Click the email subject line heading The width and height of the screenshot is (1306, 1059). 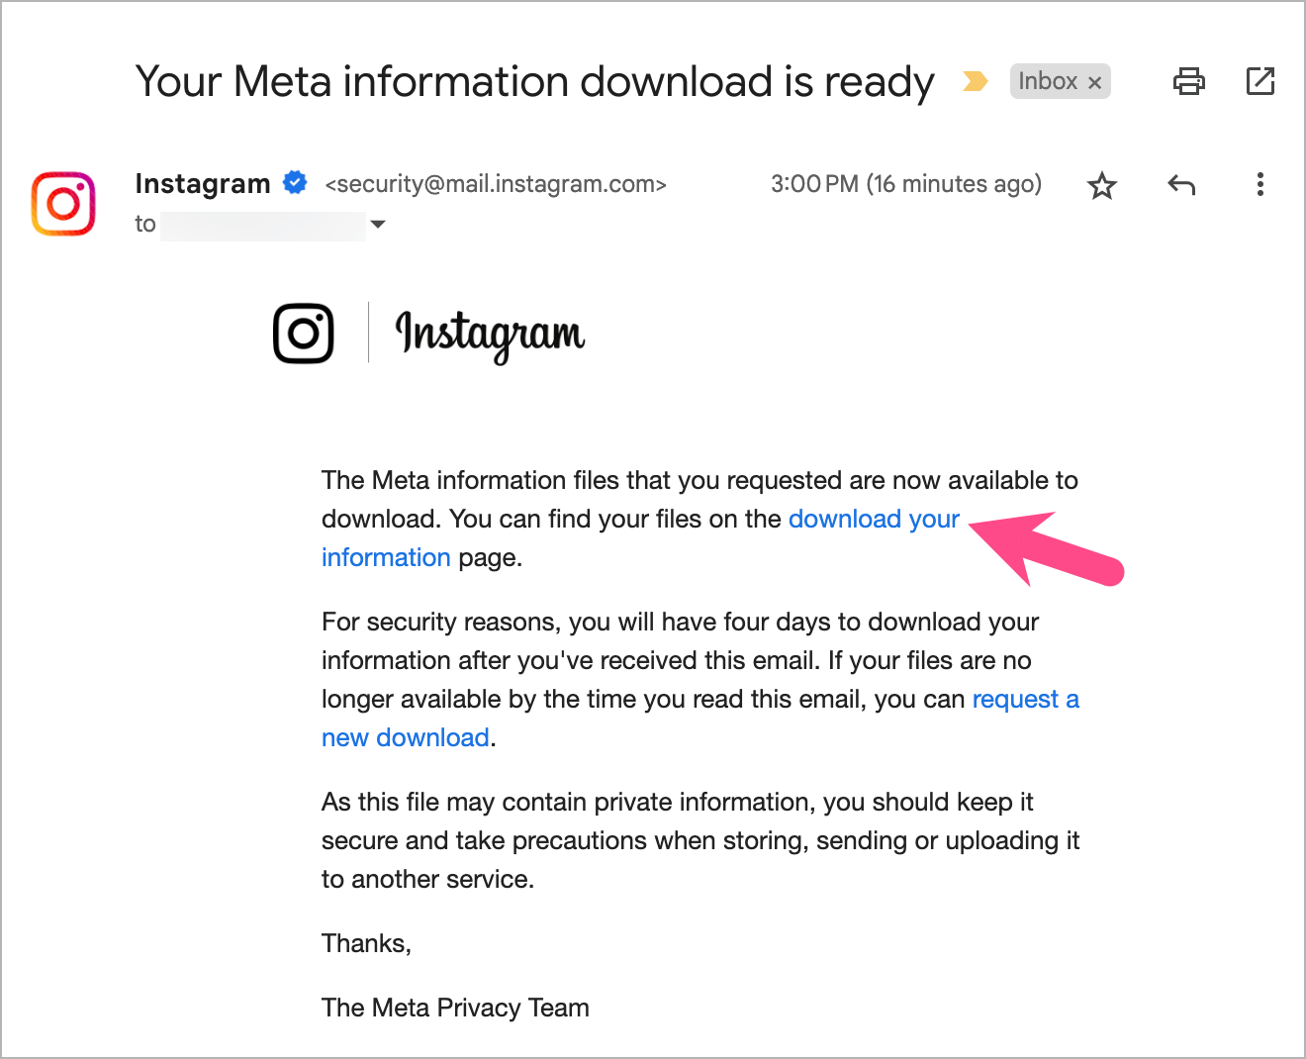click(534, 82)
